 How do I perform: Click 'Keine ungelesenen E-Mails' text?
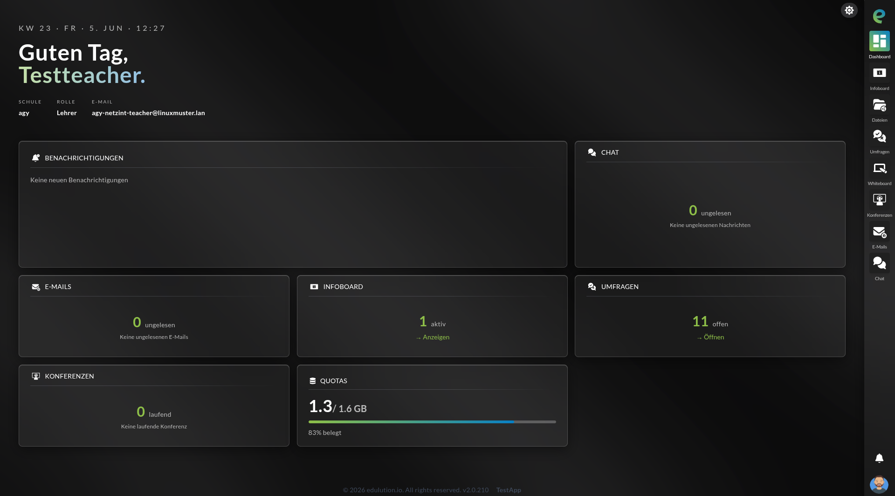154,337
